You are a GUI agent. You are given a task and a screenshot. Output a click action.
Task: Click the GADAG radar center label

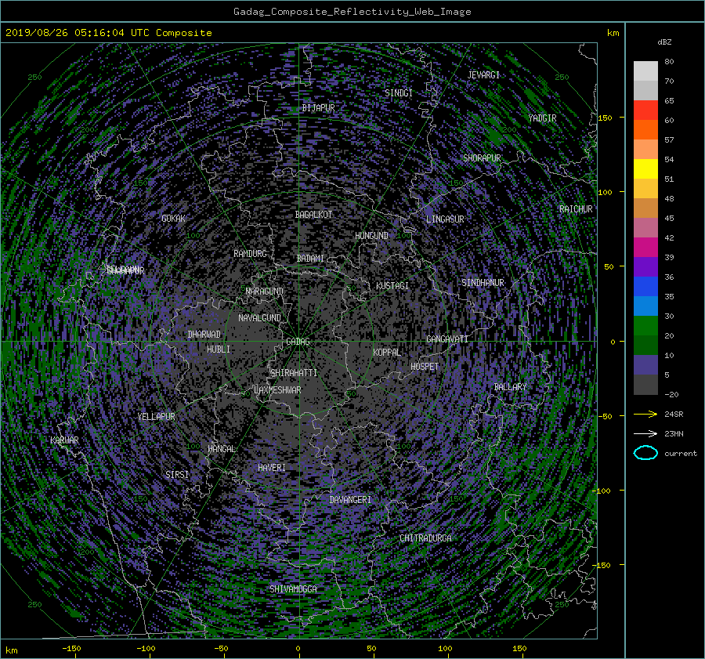[298, 342]
